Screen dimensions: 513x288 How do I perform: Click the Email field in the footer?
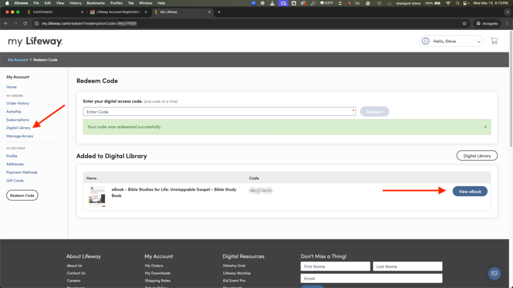point(371,278)
